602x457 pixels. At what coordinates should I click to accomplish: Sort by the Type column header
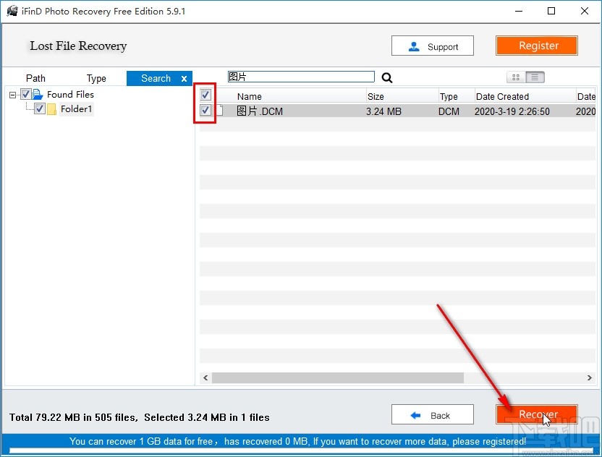click(449, 96)
